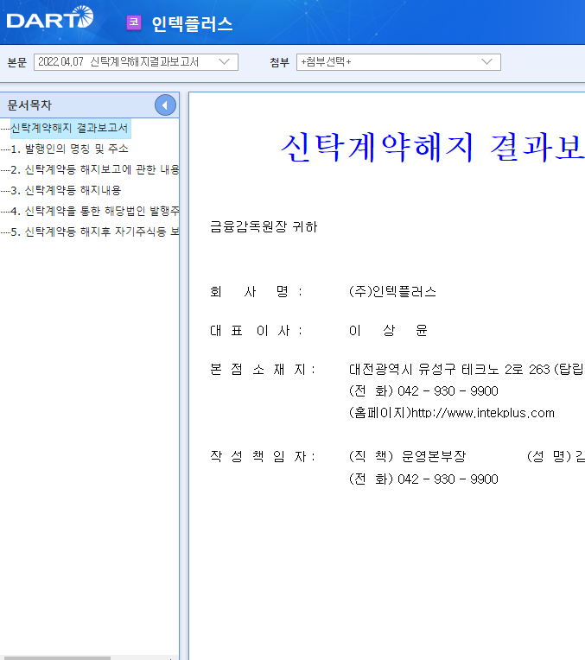The image size is (585, 660).
Task: Click the 첨부 label
Action: [280, 63]
